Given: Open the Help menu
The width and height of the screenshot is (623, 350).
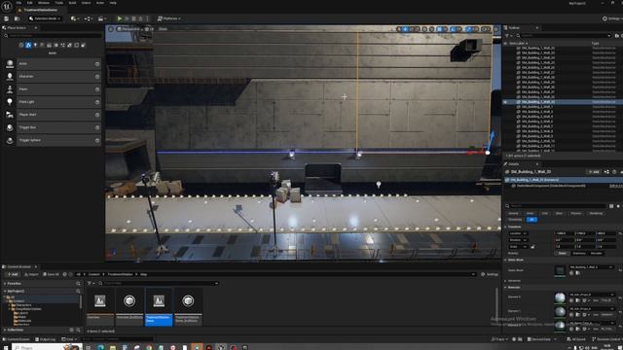Looking at the screenshot, I should 113,3.
